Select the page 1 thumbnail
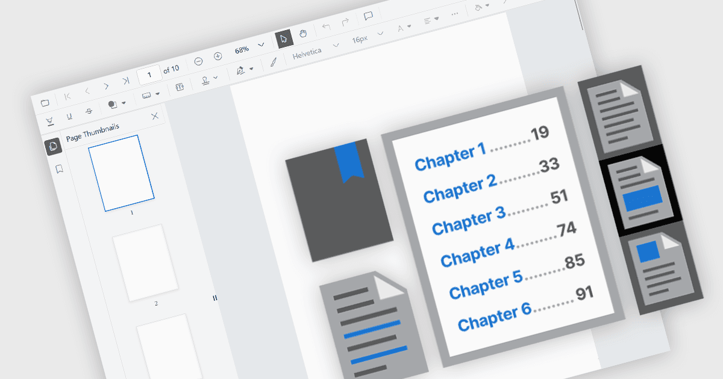The width and height of the screenshot is (723, 379). pos(121,173)
